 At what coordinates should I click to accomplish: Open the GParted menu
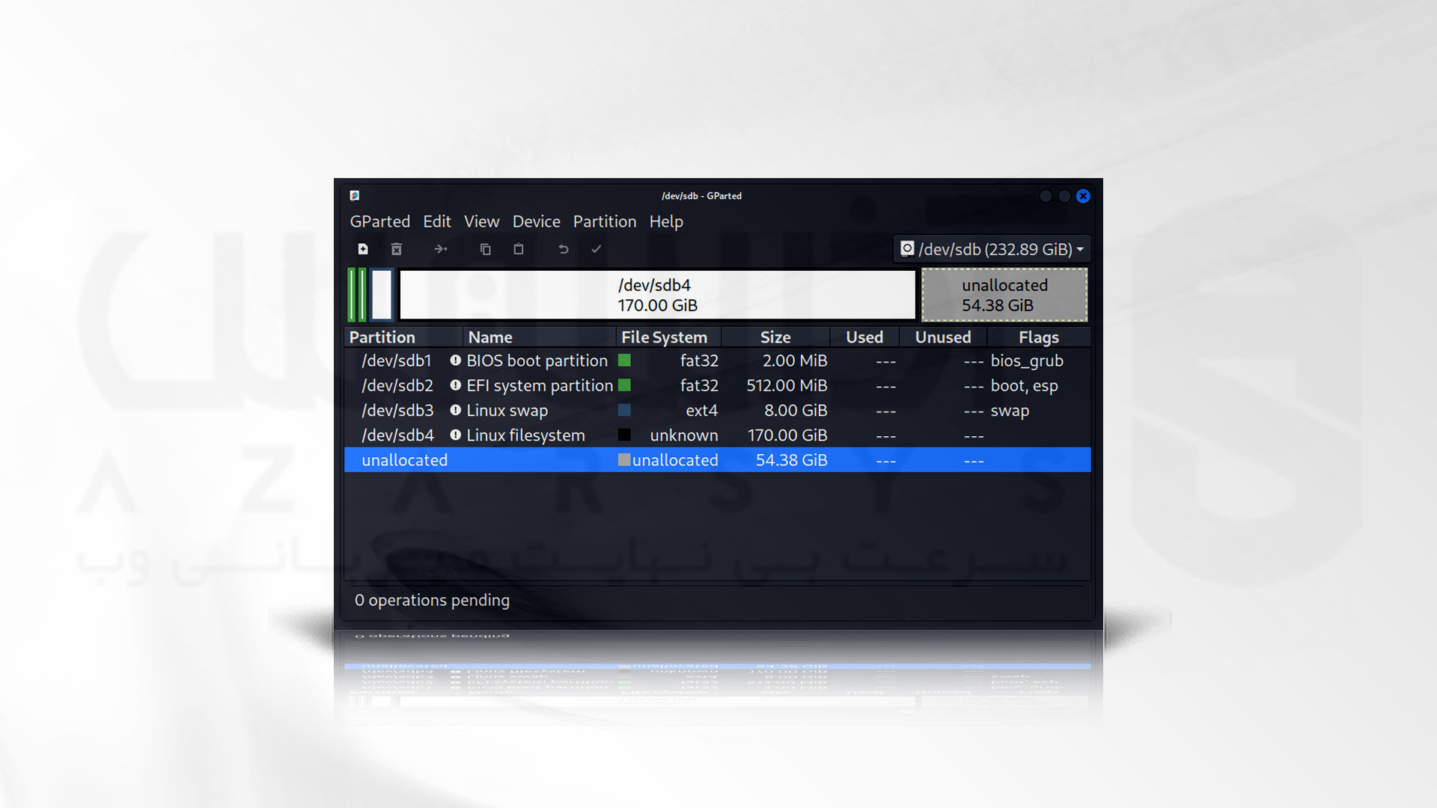[x=380, y=221]
